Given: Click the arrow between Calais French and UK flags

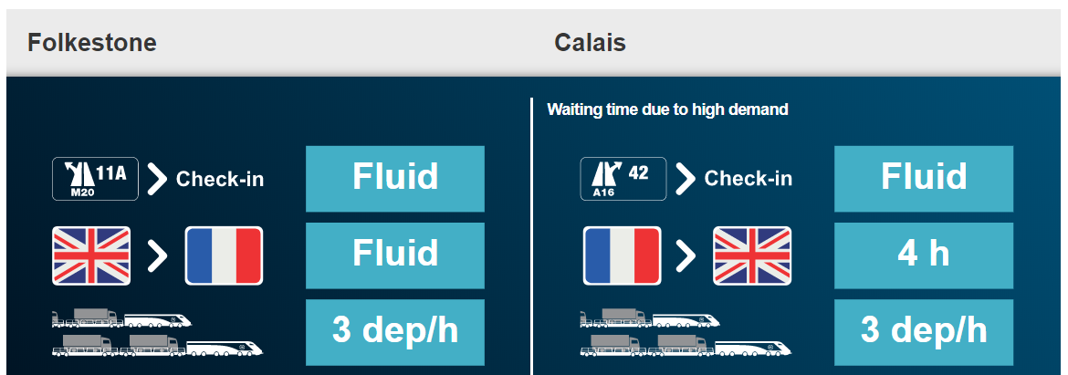Looking at the screenshot, I should click(x=685, y=256).
